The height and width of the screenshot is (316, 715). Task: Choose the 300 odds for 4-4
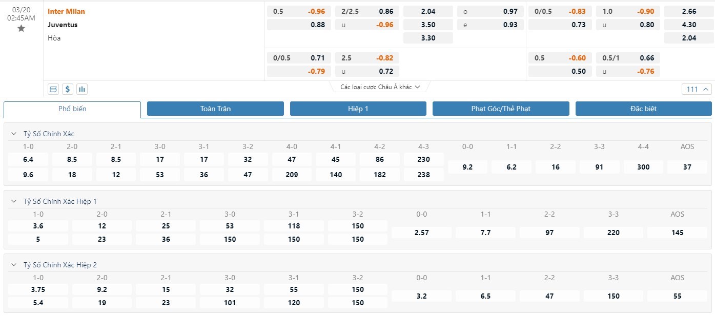point(643,167)
